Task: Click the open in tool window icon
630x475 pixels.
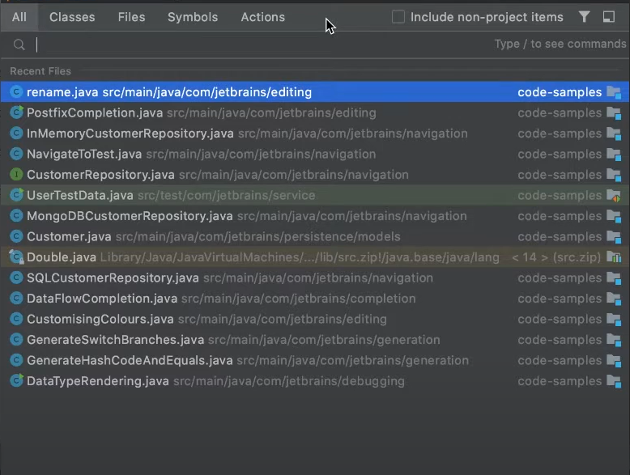Action: point(609,17)
